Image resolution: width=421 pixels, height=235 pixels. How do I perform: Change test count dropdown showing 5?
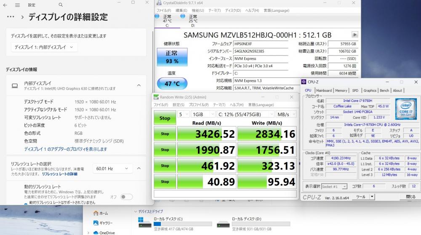click(184, 115)
